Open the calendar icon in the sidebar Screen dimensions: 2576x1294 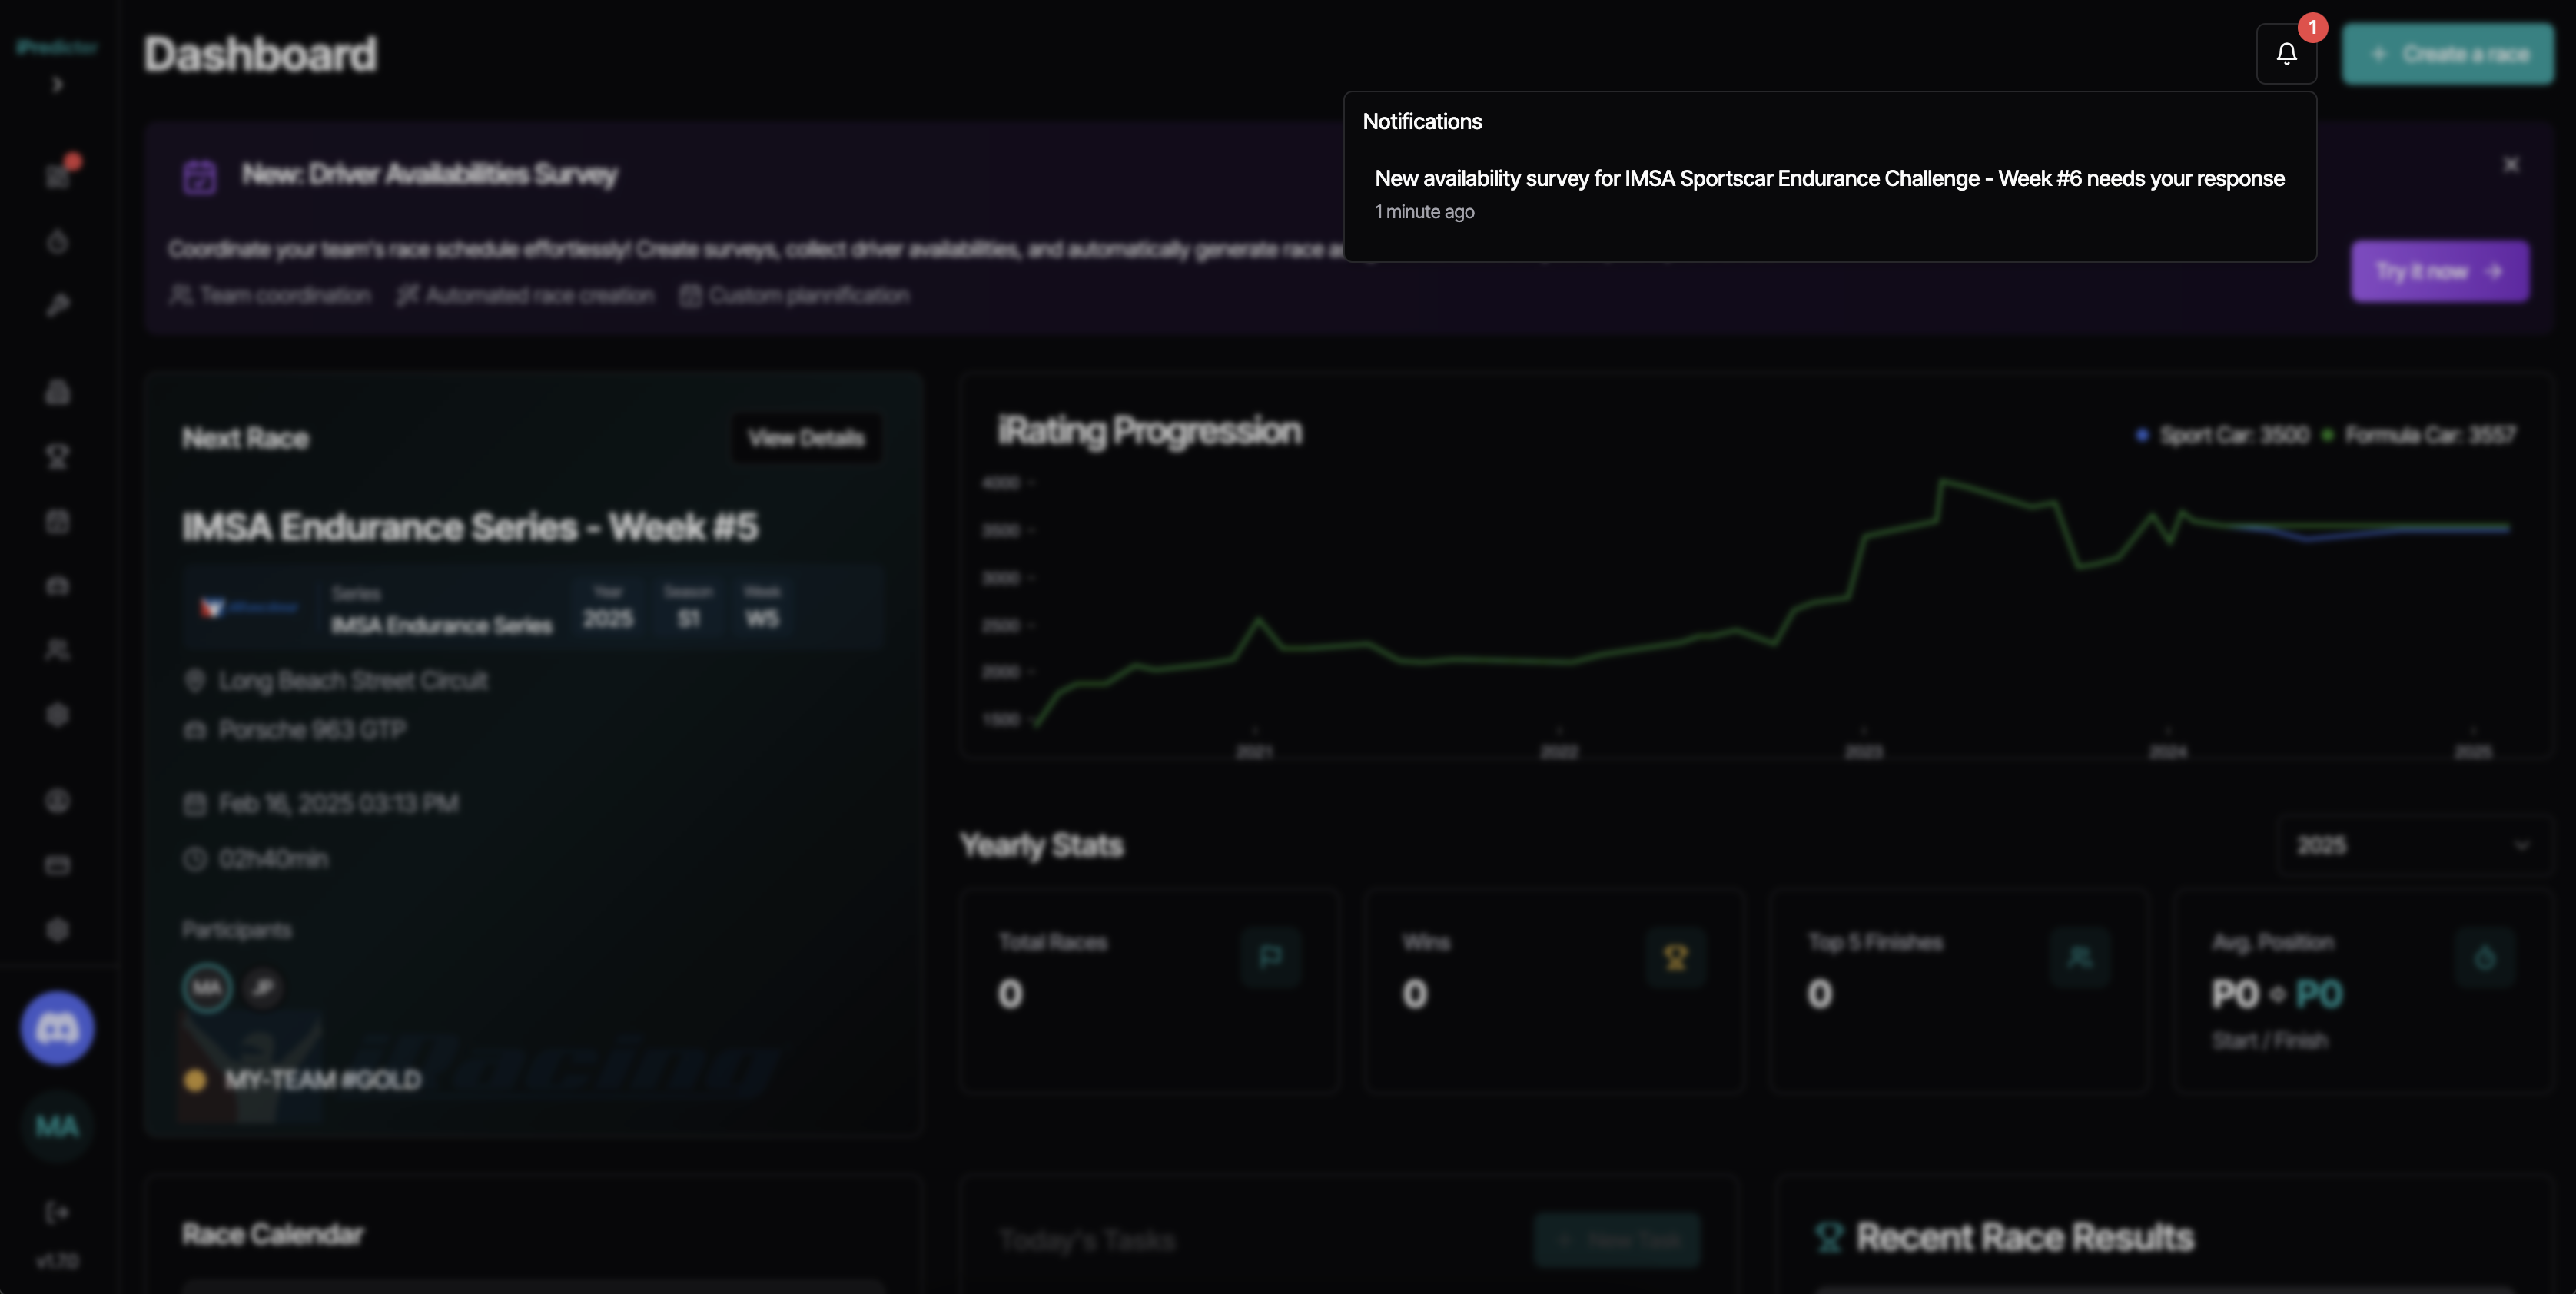58,521
